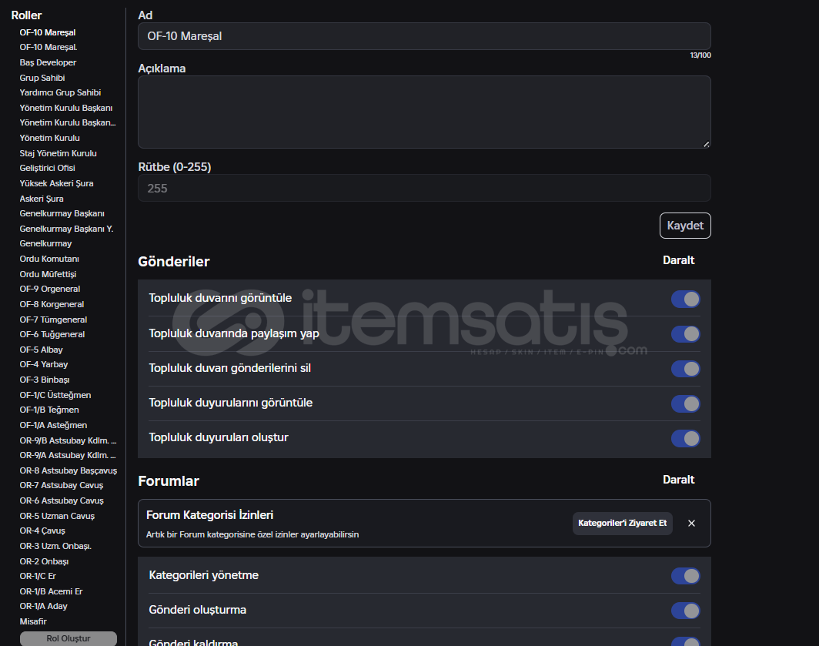Toggle Topluluk duvarı gönderilerini sil

click(x=685, y=369)
